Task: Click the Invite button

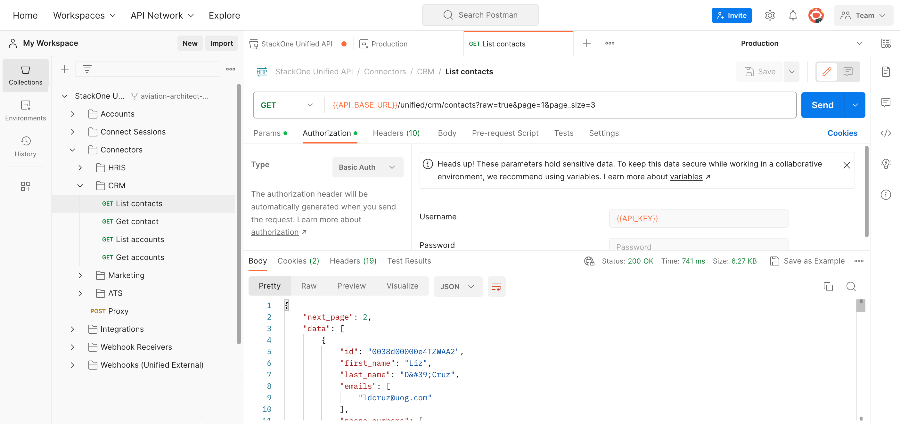Action: tap(731, 15)
